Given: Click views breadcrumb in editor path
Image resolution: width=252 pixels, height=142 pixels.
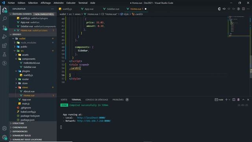Looking at the screenshot, I should click(x=78, y=14).
